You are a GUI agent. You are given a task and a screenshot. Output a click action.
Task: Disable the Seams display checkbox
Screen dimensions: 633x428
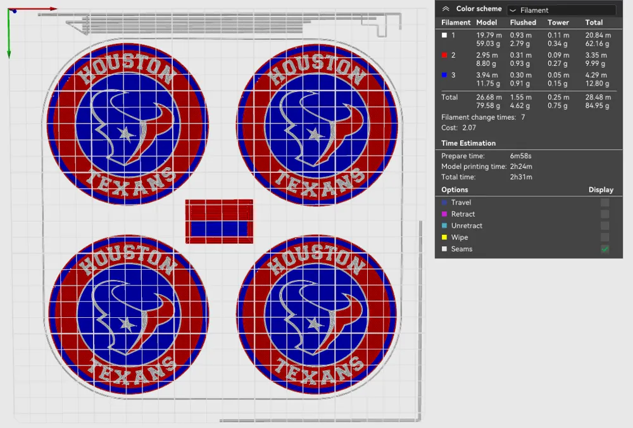click(604, 249)
